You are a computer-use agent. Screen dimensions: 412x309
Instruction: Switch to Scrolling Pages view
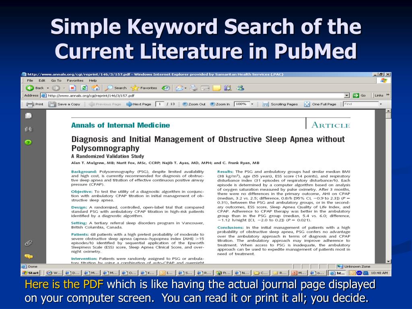[280, 104]
